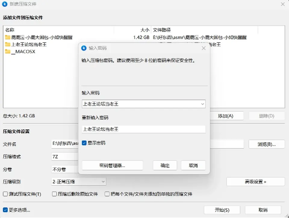Click the 浏览(B)... browse button

click(266, 144)
